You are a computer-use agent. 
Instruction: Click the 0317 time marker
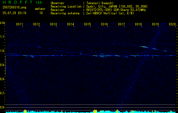click(x=121, y=24)
